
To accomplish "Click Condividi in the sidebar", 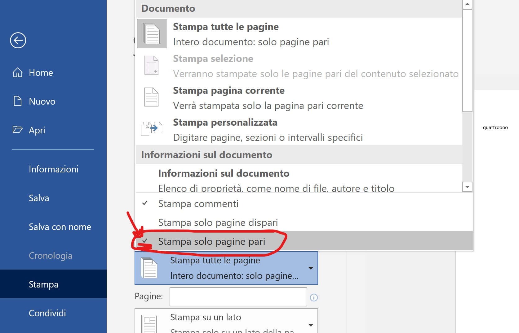I will pos(47,313).
